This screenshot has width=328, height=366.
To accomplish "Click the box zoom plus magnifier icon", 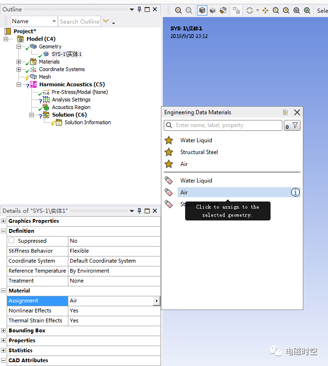I will pos(286,10).
